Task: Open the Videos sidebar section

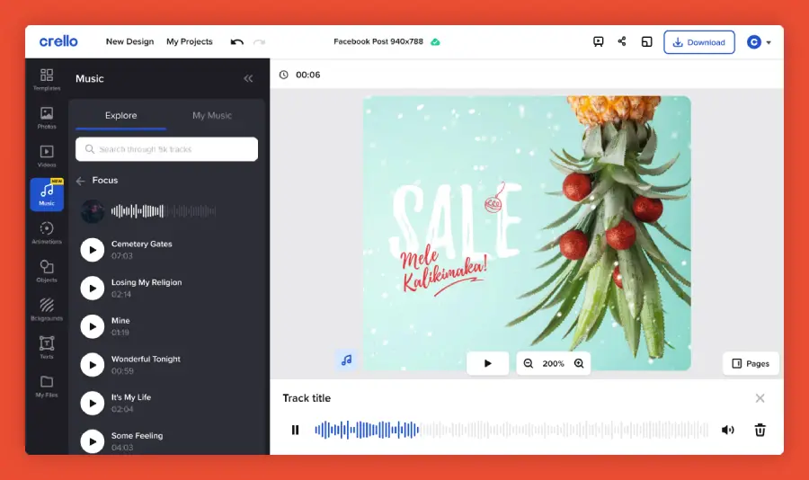Action: pyautogui.click(x=47, y=156)
